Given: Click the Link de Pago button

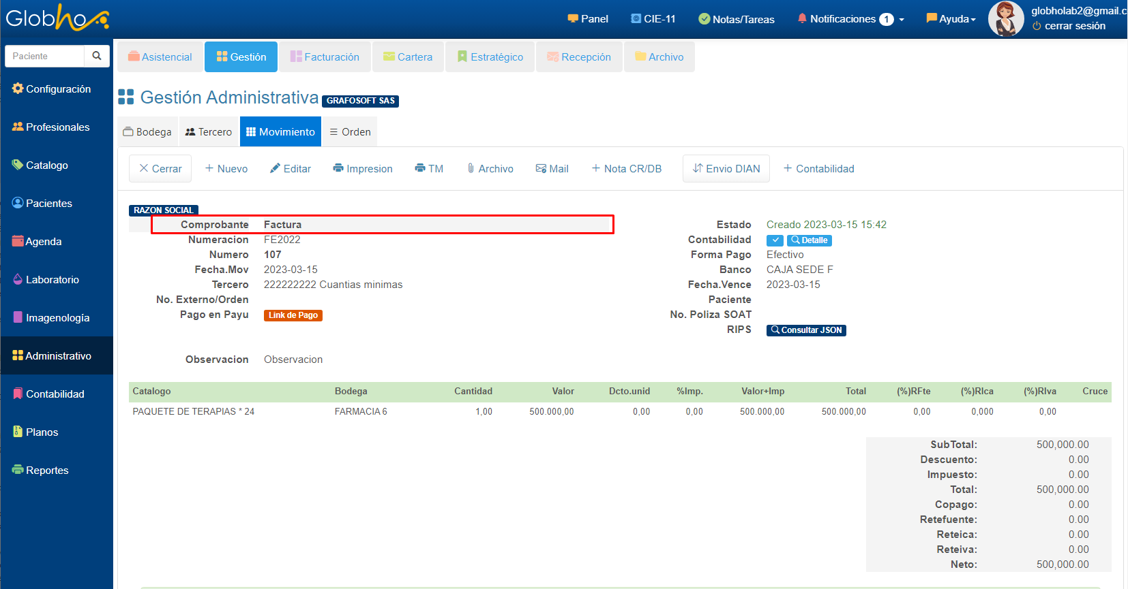Looking at the screenshot, I should coord(293,315).
